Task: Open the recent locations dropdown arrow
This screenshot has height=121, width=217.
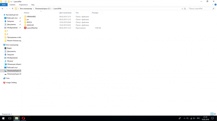Action: coord(9,9)
